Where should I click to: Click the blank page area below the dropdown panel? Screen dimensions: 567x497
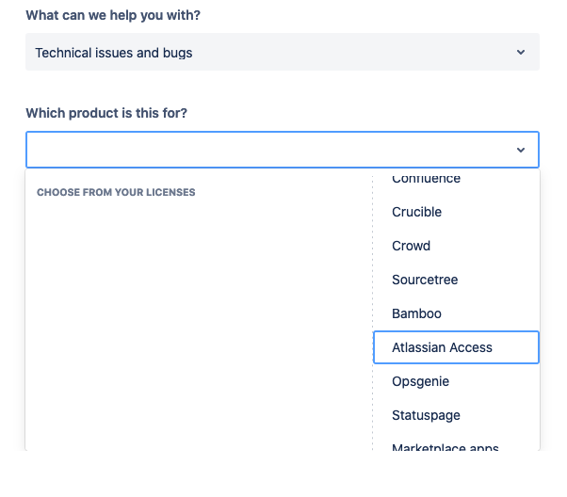[x=283, y=475]
